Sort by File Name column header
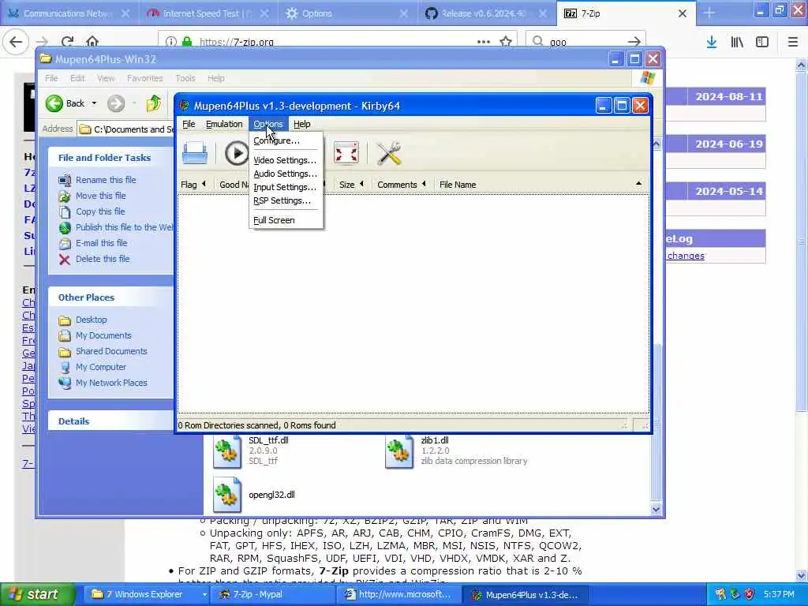Screen dimensions: 808x606 click(540, 185)
